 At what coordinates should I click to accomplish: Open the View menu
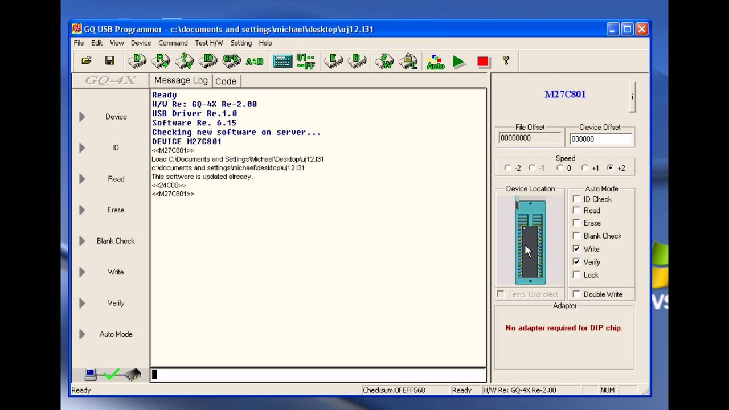[117, 43]
